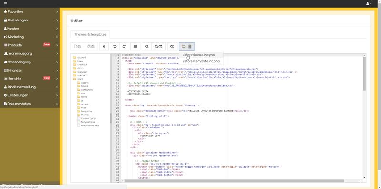Image resolution: width=381 pixels, height=189 pixels.
Task: Select /store/locale.inc.php from open files list
Action: click(201, 55)
